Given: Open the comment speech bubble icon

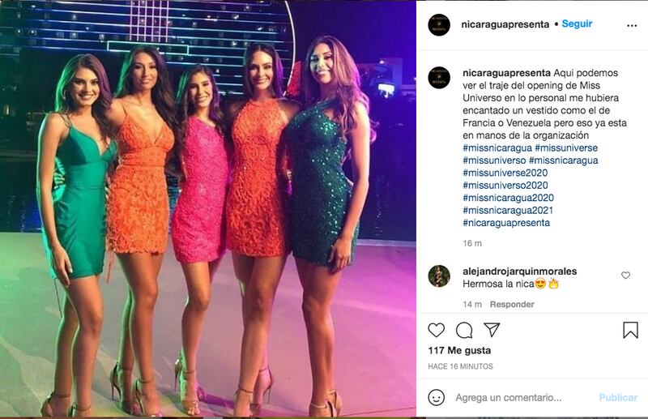Looking at the screenshot, I should (464, 330).
